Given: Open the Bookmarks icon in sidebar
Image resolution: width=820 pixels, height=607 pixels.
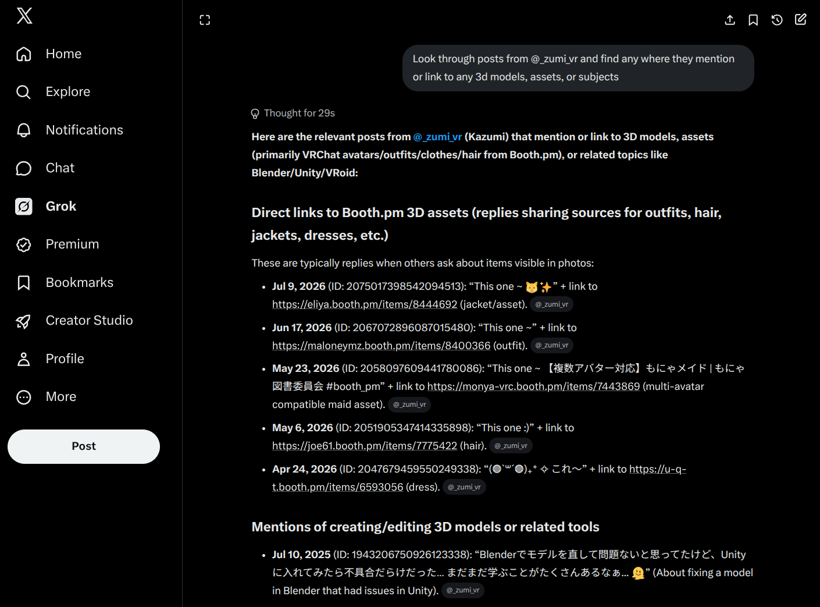Looking at the screenshot, I should pyautogui.click(x=24, y=283).
